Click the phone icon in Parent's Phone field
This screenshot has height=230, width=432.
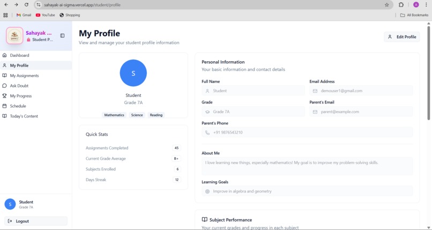[207, 132]
